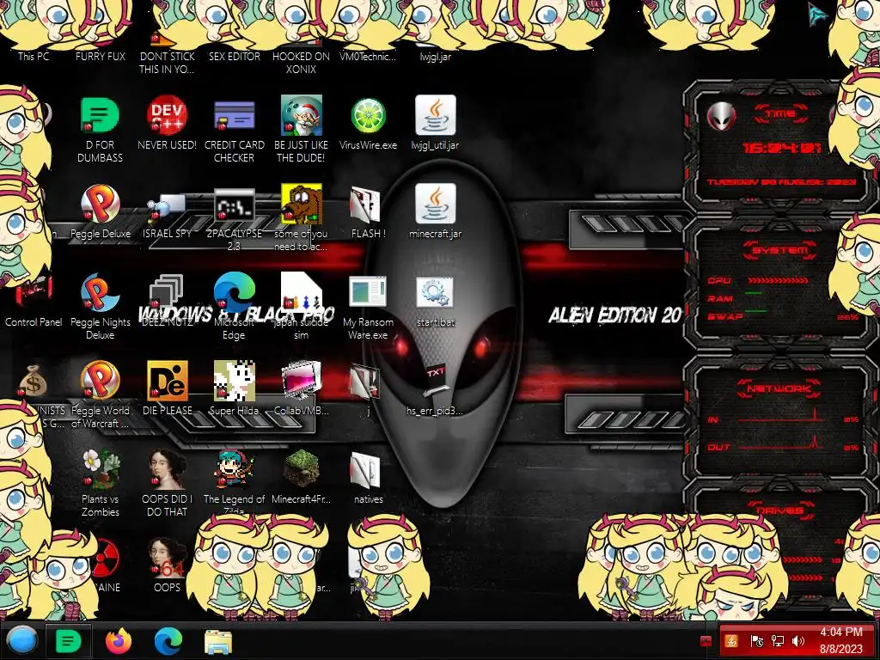Select the 'This PC' label
880x660 pixels.
pyautogui.click(x=34, y=56)
